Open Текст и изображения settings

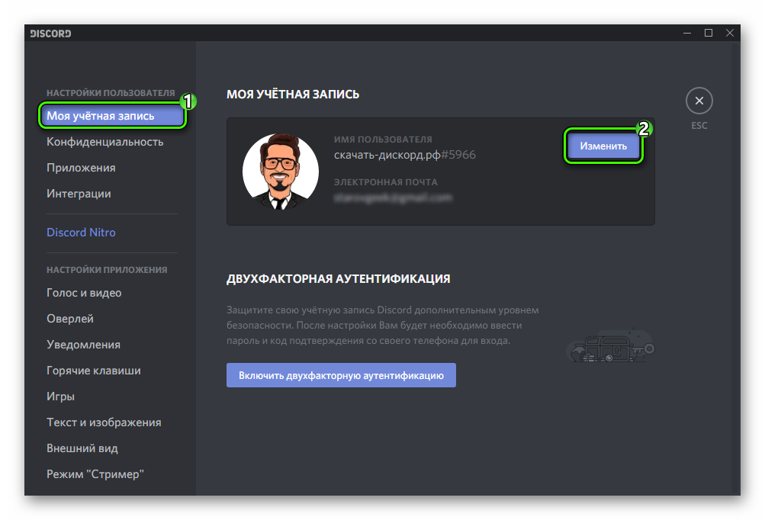point(104,422)
